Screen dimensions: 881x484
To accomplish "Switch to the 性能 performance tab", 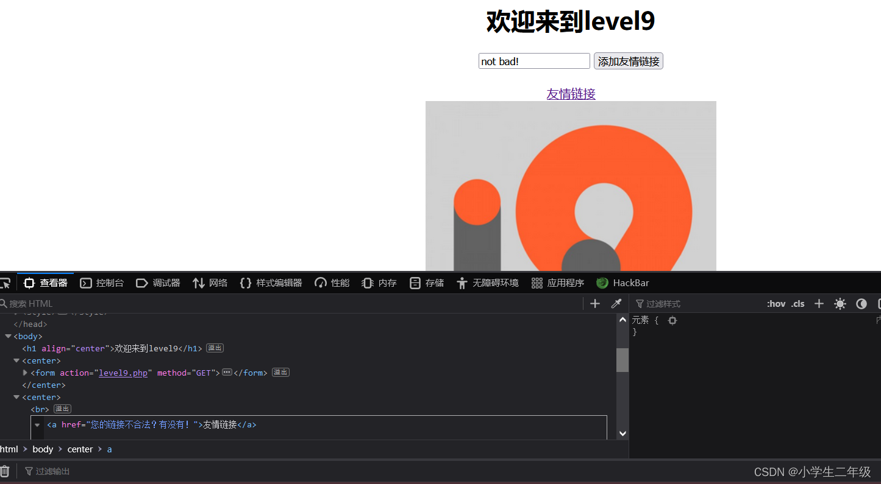I will pyautogui.click(x=332, y=283).
